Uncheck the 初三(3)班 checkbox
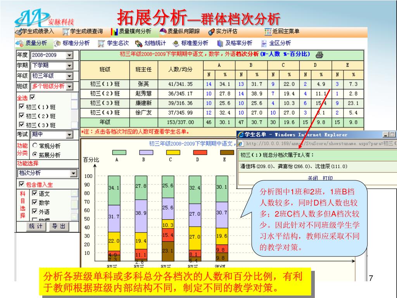Viewport: 397px width, 298px height. pos(22,125)
